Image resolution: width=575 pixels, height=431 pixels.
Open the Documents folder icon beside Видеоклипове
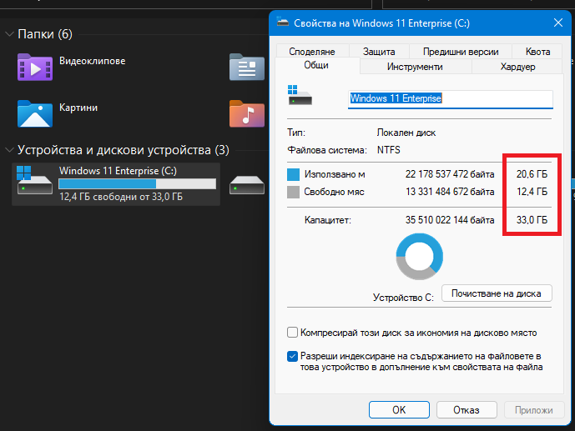tap(247, 68)
